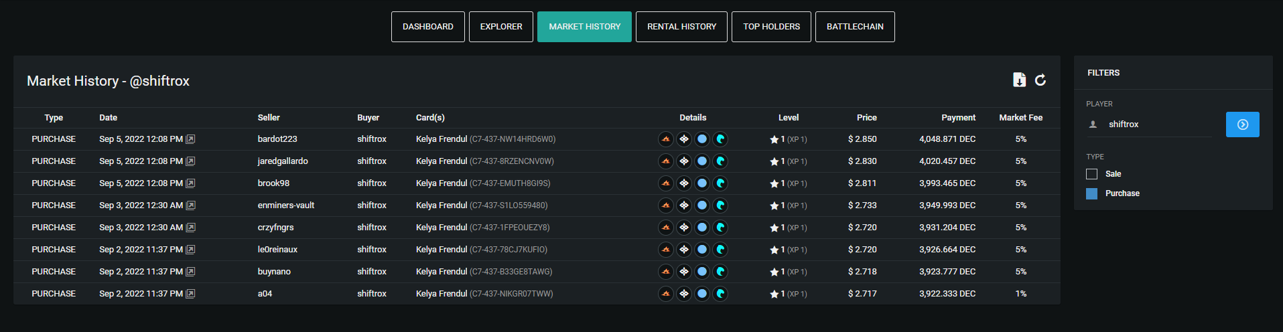Click water element icon in a04 row

click(720, 294)
